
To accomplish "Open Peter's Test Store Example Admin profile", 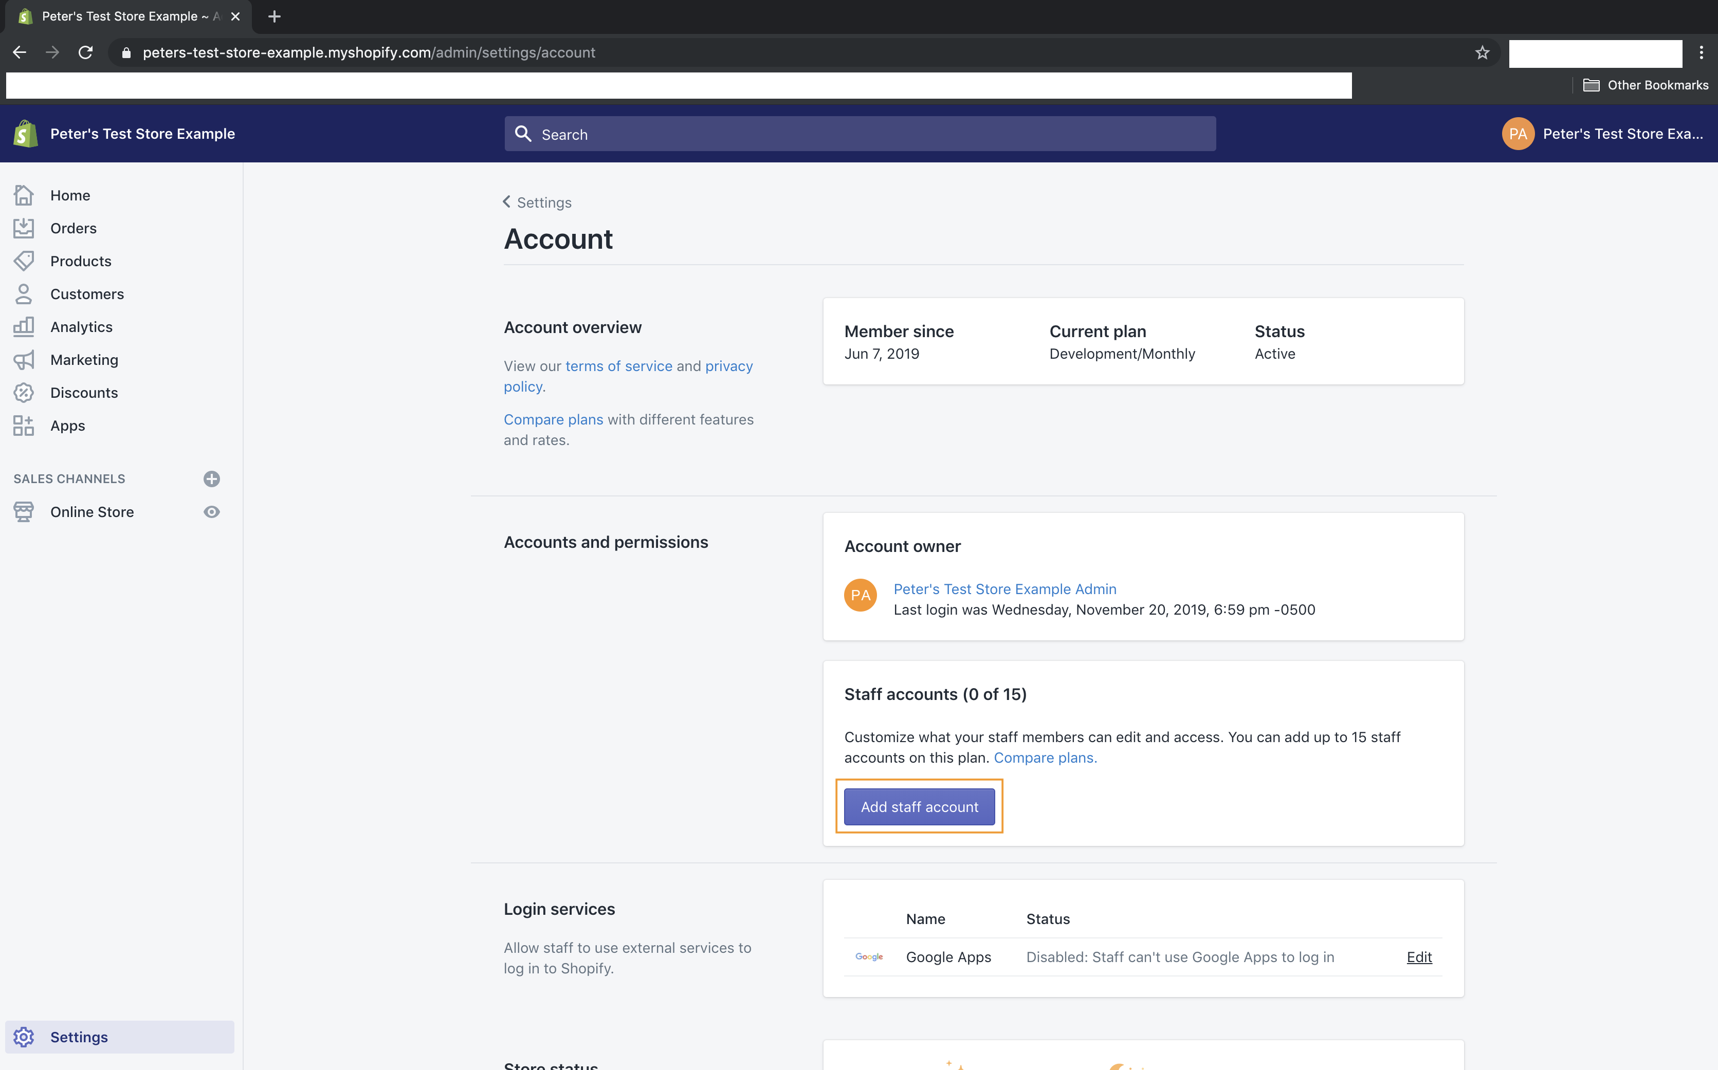I will (1004, 589).
